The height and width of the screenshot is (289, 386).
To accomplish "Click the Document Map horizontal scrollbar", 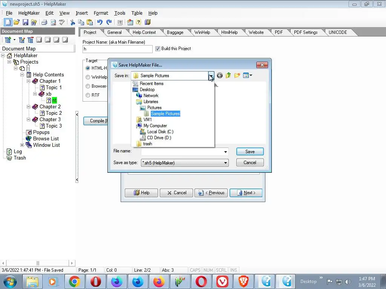I will (38, 263).
